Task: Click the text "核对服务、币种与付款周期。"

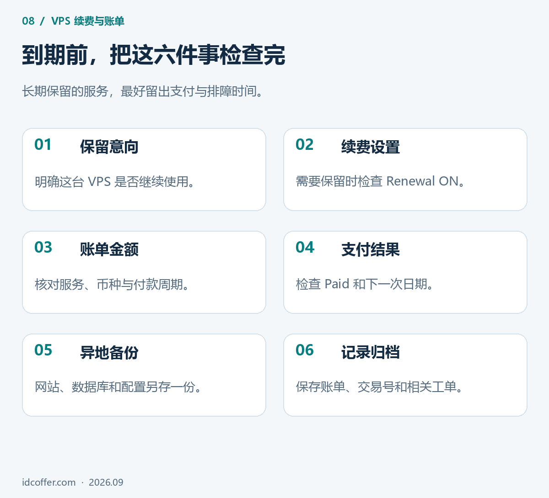Action: click(113, 285)
